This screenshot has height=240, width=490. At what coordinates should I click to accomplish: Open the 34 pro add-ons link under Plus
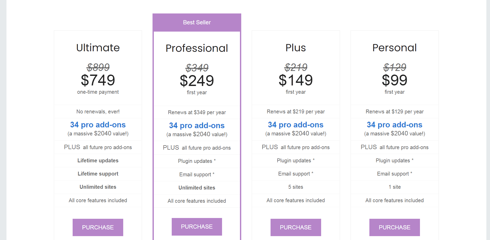point(295,125)
